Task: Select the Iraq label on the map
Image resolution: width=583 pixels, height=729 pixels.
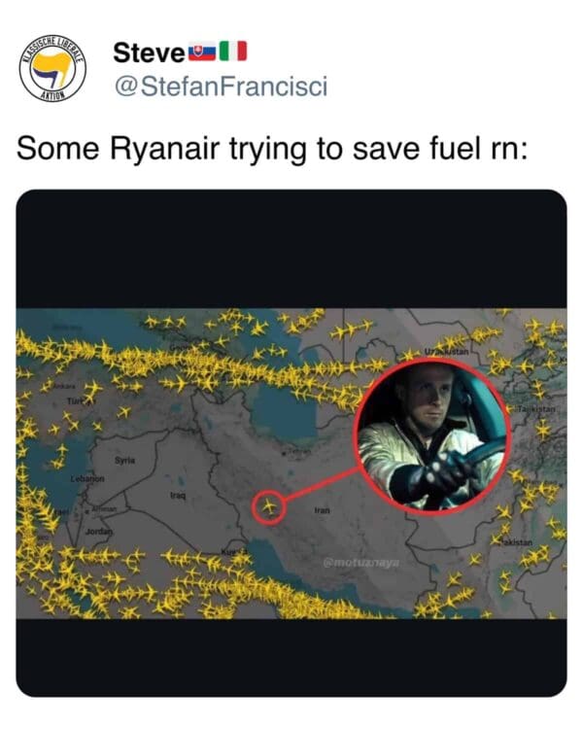Action: coord(178,496)
